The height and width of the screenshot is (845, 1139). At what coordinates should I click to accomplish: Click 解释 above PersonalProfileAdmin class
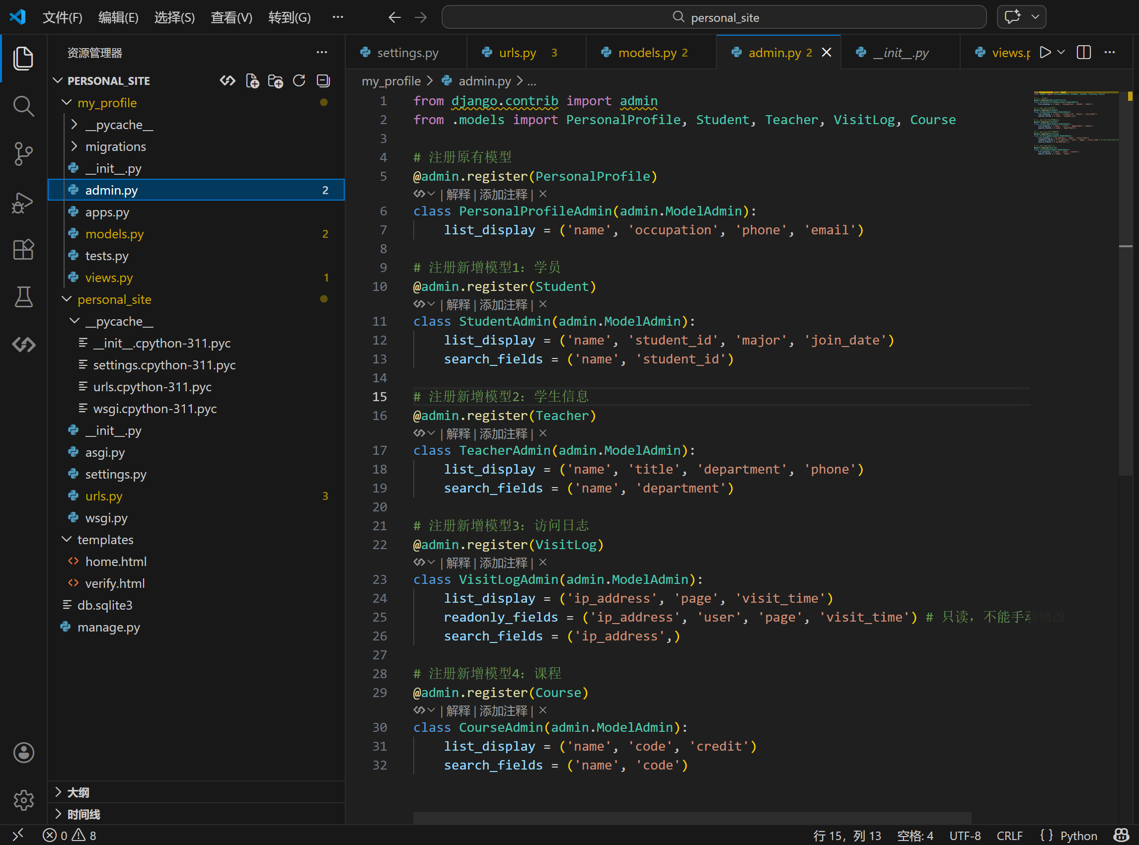click(458, 195)
